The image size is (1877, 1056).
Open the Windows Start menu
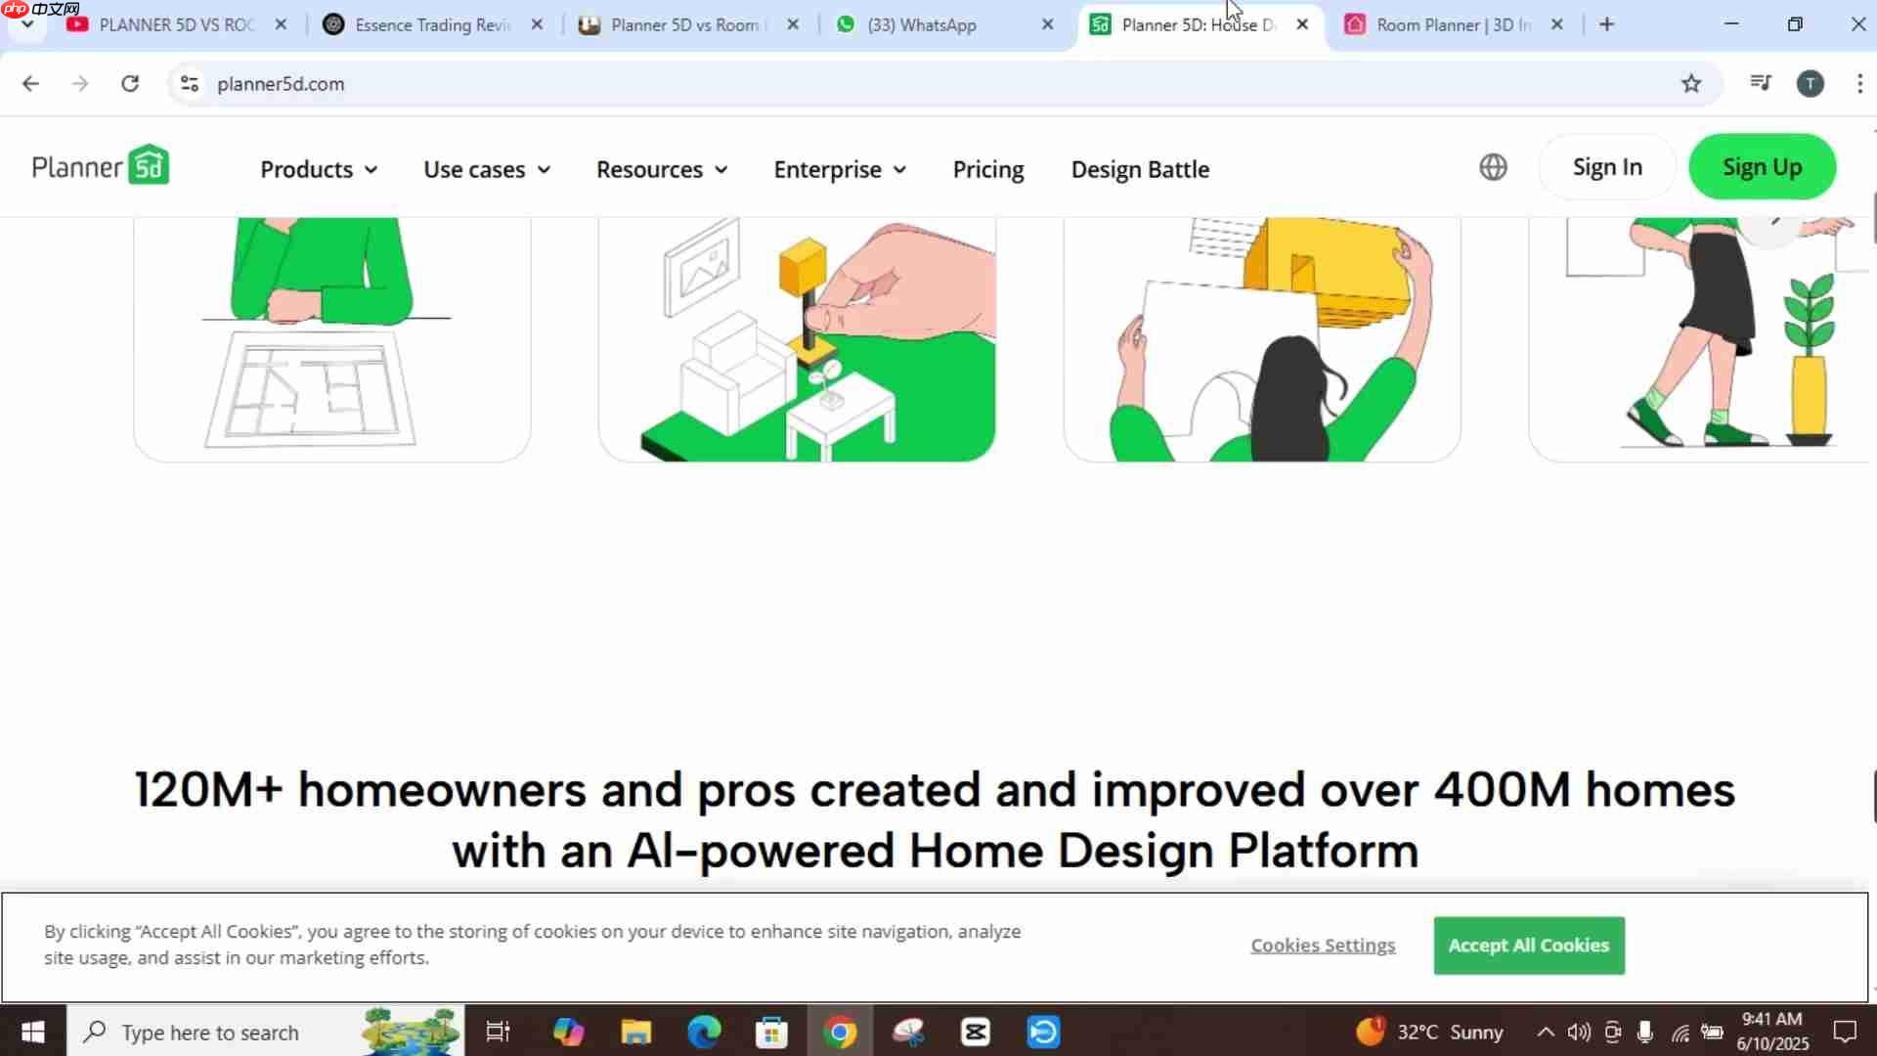pyautogui.click(x=33, y=1032)
